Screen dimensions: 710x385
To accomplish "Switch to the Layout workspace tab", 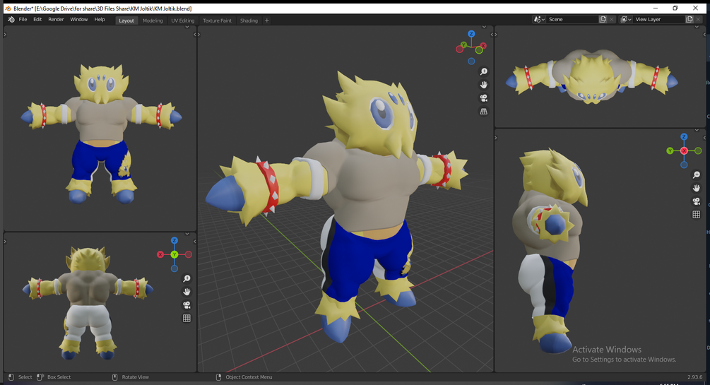I will coord(126,20).
